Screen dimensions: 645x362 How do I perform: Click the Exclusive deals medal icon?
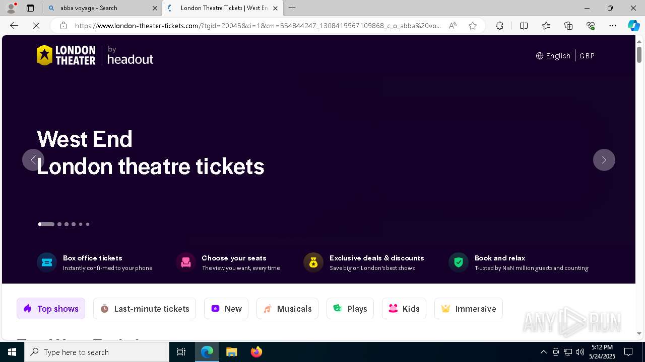pyautogui.click(x=313, y=262)
